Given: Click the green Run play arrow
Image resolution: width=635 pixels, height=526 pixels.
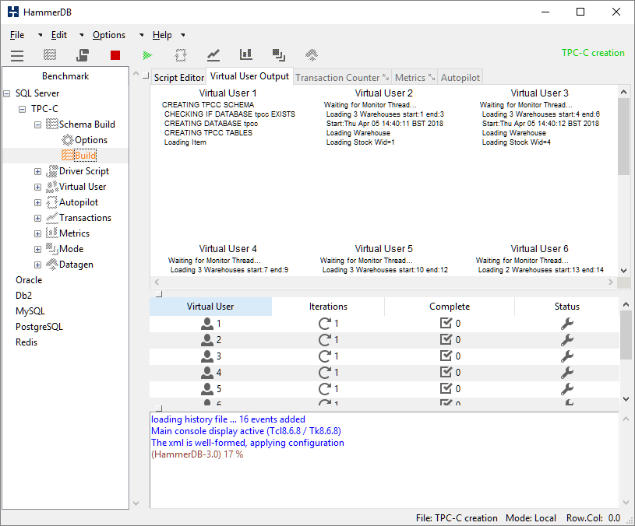Looking at the screenshot, I should click(148, 55).
